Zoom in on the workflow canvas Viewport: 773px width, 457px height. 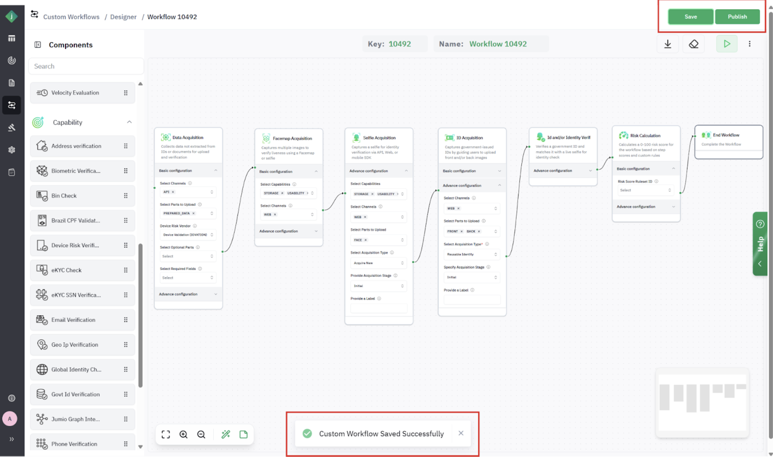[184, 434]
